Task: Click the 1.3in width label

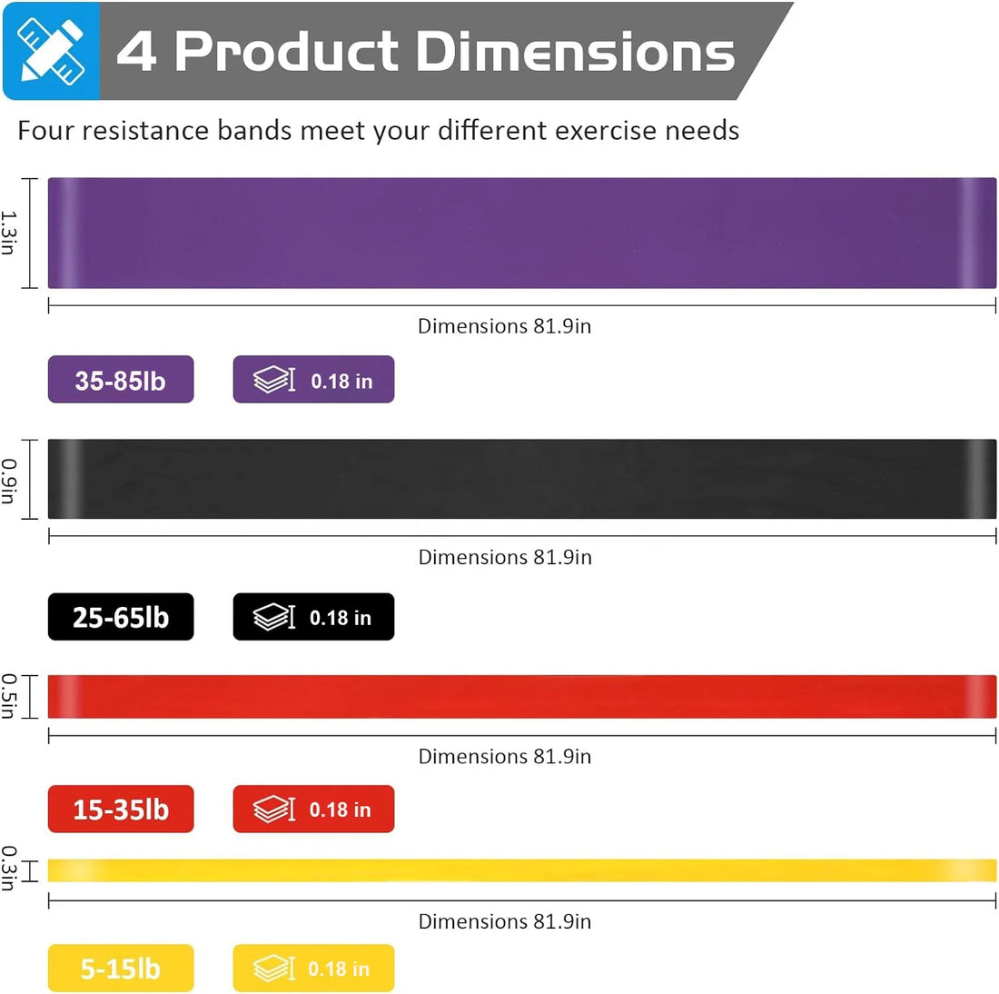Action: [9, 233]
